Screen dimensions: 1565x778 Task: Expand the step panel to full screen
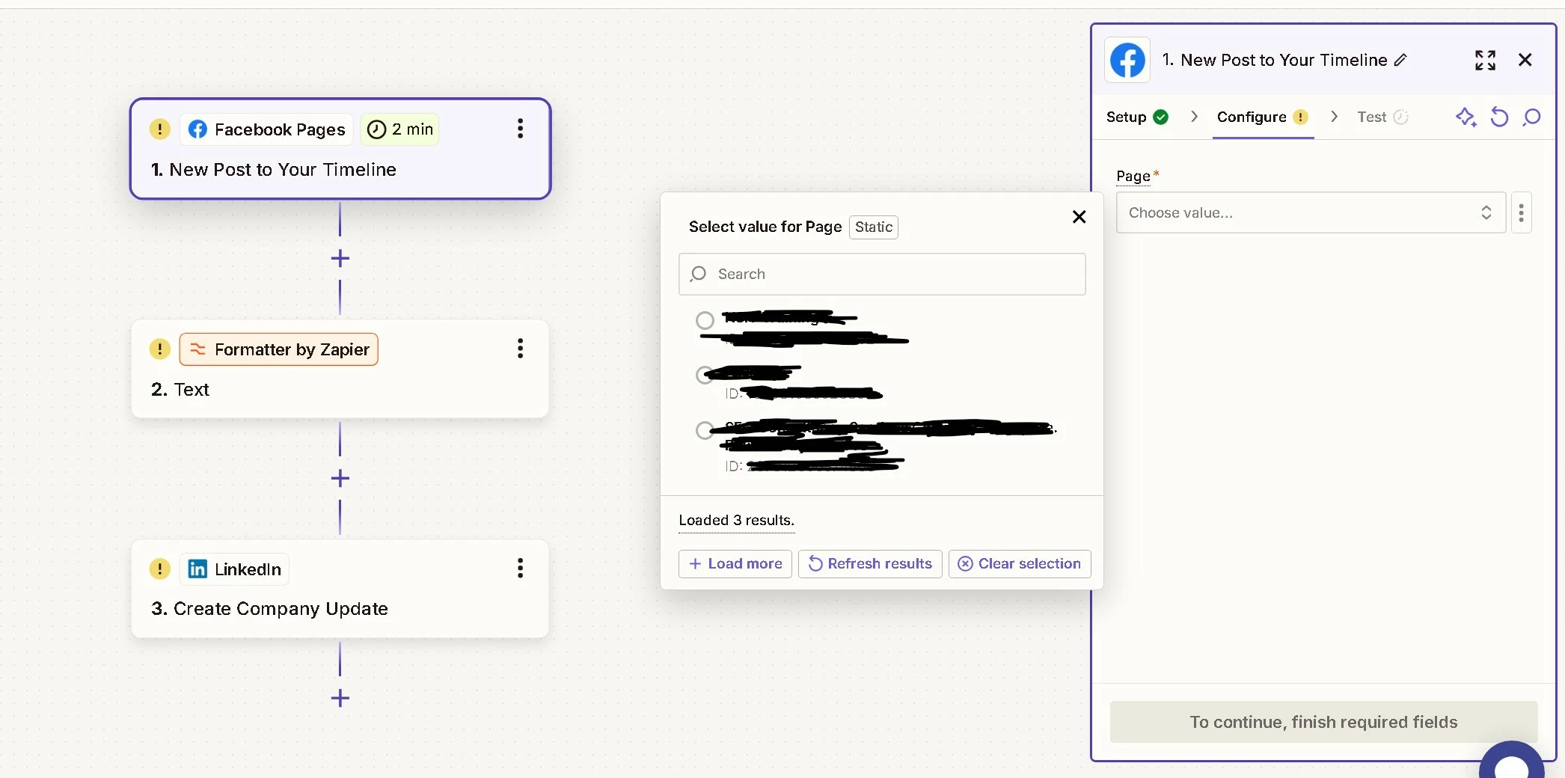(1485, 60)
